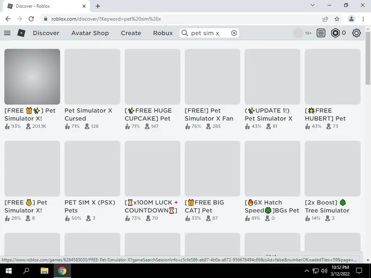Open '[FREE] Pet Simulator X!' 28% game title
This screenshot has height=278, width=371.
26,206
